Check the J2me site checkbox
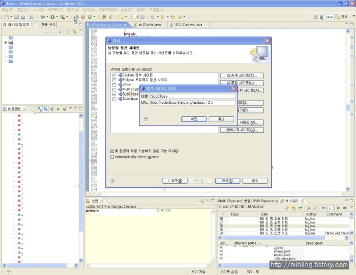Viewport: 356px width, 275px height. tap(114, 85)
